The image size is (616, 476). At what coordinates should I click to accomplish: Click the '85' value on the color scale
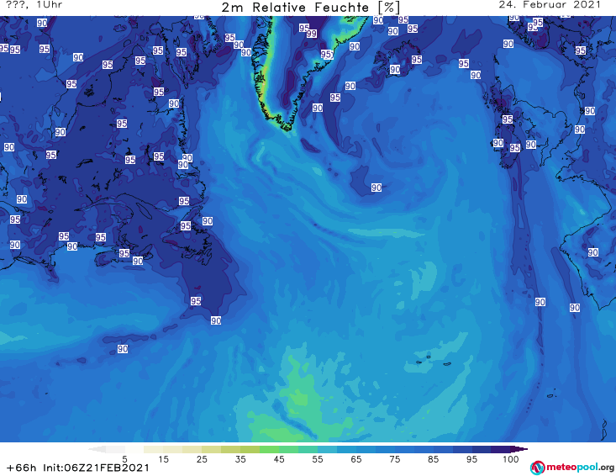[x=433, y=459]
